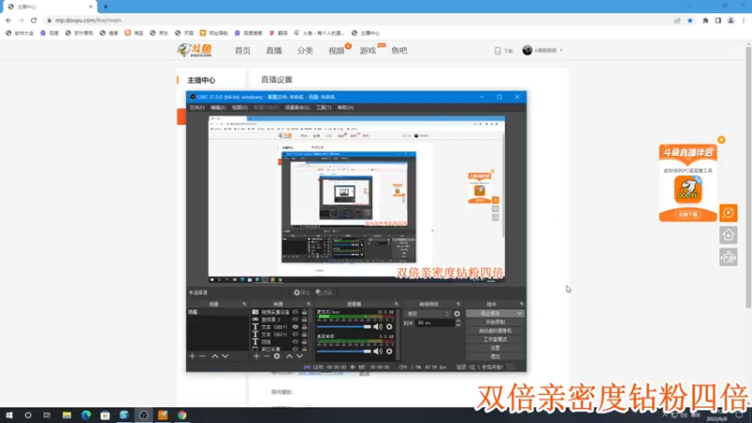Open the Chrome extensions puzzle icon
Viewport: 752px width, 423px height.
tap(706, 20)
